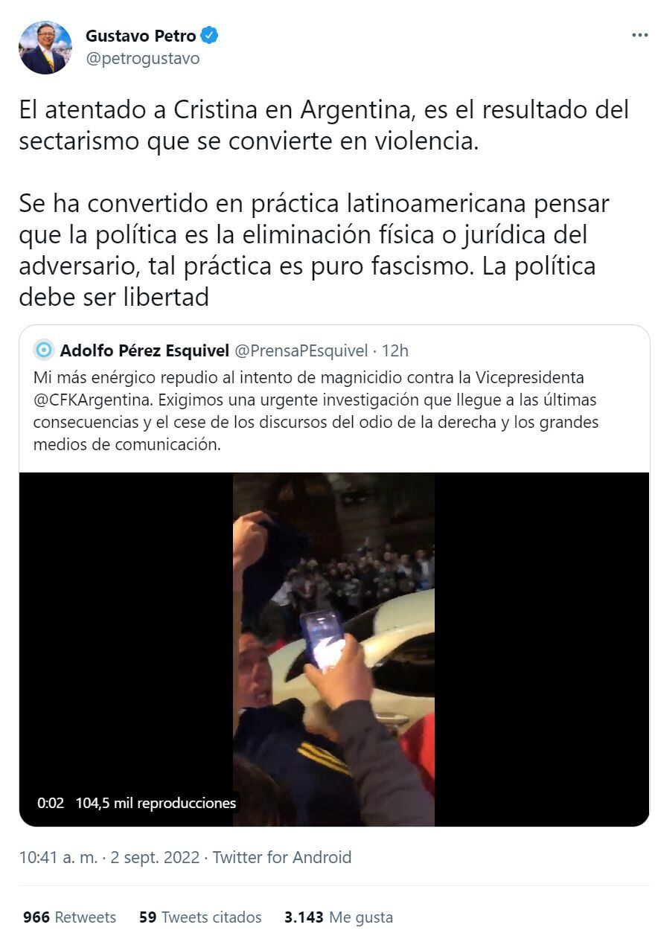This screenshot has width=658, height=939.
Task: Open the quoted tweet's 12h timestamp
Action: point(395,350)
